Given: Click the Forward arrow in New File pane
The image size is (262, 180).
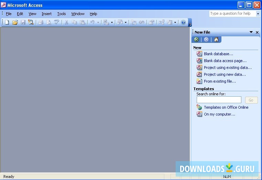Looking at the screenshot, I should (206, 39).
